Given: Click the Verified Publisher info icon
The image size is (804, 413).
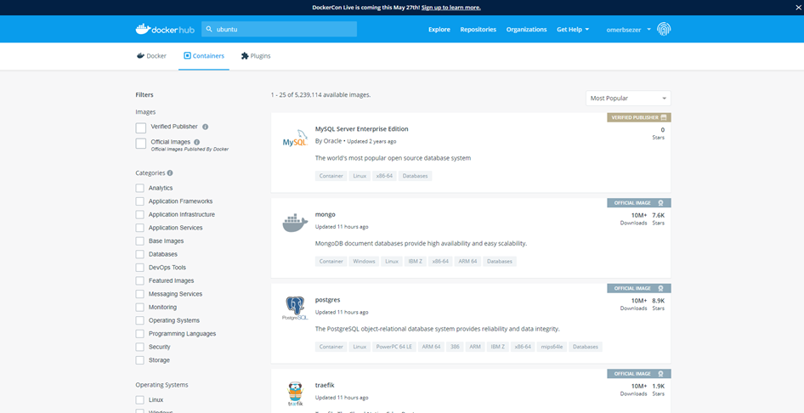Looking at the screenshot, I should (205, 127).
